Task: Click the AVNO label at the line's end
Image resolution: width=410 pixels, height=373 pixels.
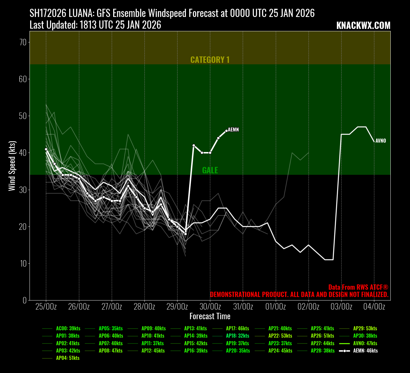Action: tap(380, 141)
